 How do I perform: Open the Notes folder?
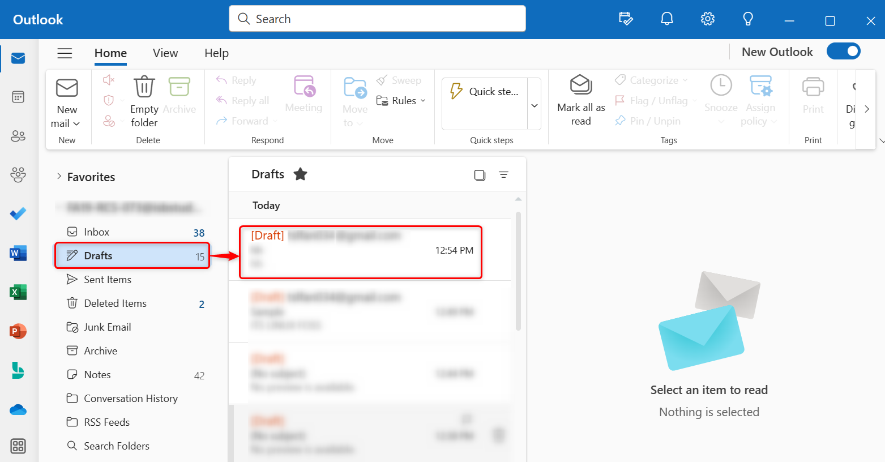[132, 375]
